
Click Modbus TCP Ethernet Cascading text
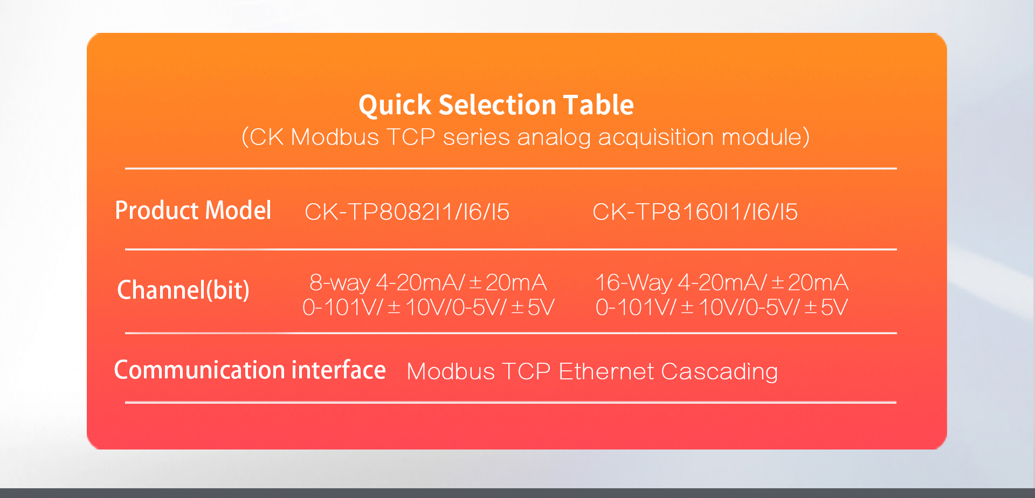(592, 371)
